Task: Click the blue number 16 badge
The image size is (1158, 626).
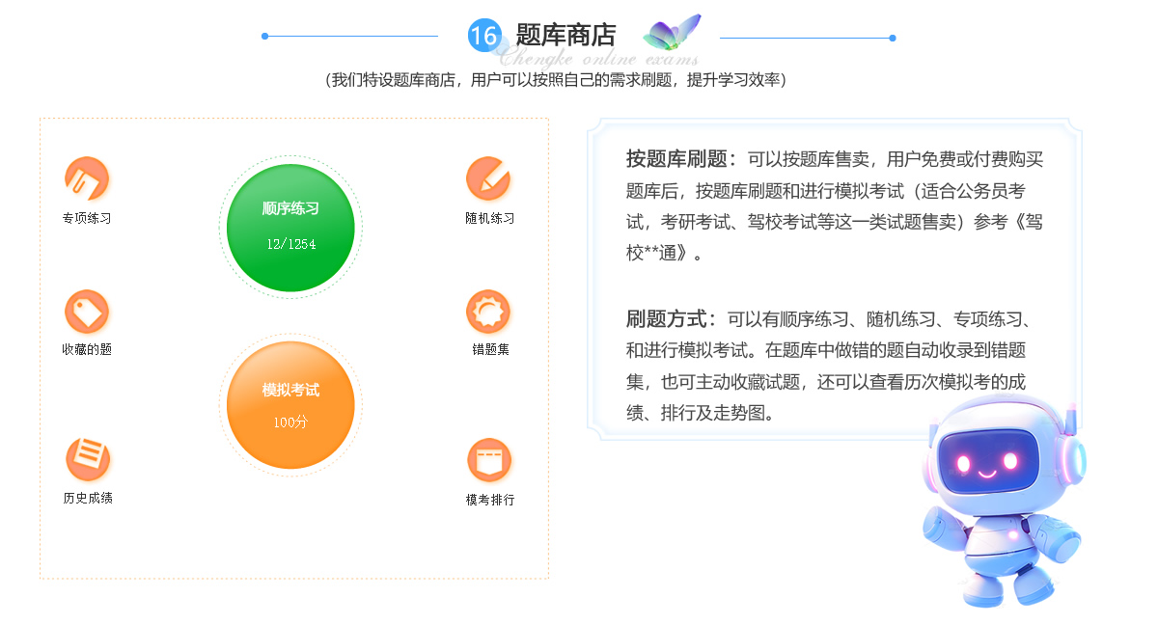Action: (483, 37)
